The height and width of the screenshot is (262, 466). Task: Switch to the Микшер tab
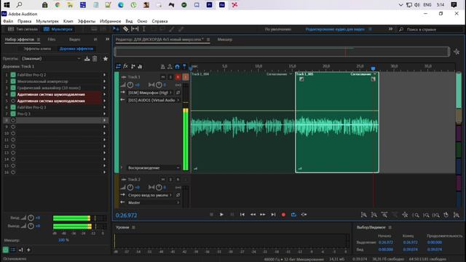(225, 39)
